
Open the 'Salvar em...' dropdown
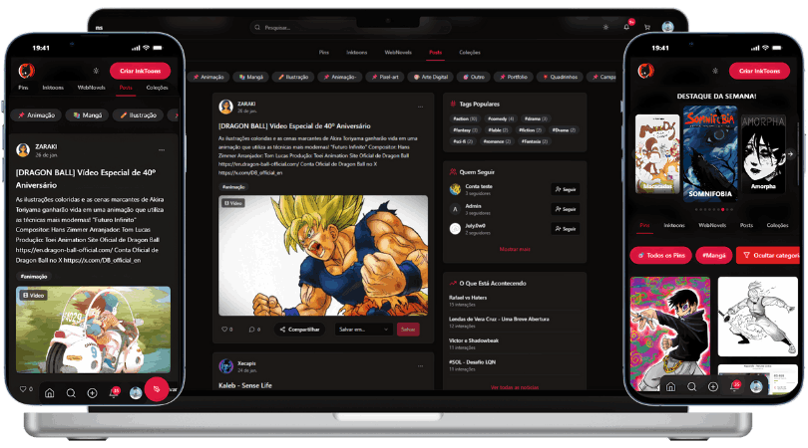coord(363,330)
